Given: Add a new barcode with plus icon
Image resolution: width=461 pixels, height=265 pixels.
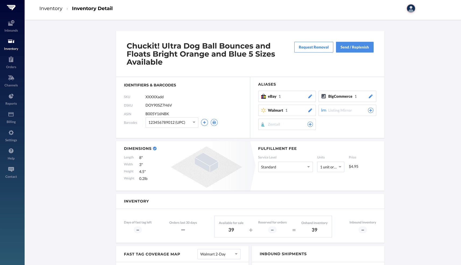Looking at the screenshot, I should (205, 123).
